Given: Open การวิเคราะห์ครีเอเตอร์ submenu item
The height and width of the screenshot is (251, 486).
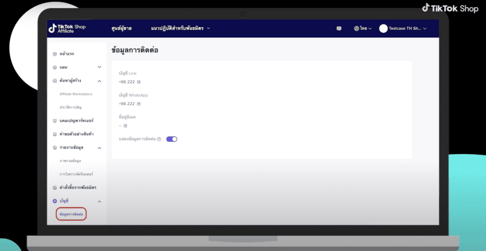Looking at the screenshot, I should [x=76, y=174].
